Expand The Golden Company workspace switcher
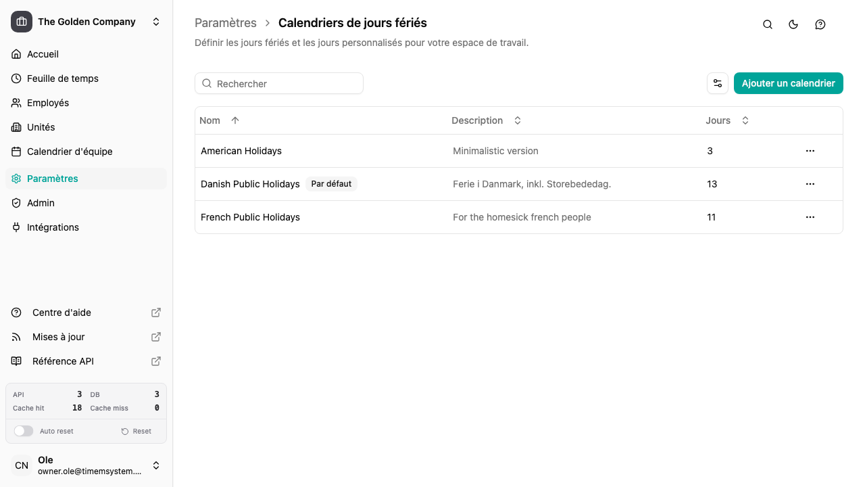 click(156, 21)
